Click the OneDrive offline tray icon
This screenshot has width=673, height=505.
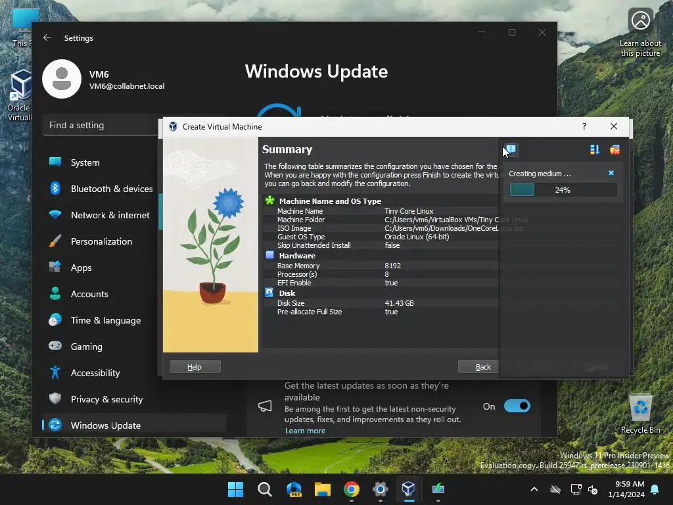tap(555, 489)
